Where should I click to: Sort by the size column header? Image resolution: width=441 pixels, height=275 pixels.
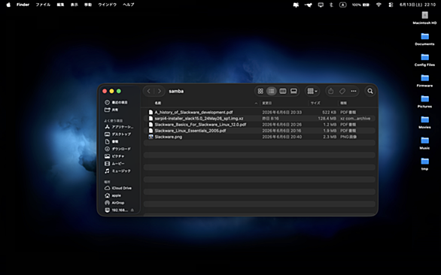[x=315, y=103]
